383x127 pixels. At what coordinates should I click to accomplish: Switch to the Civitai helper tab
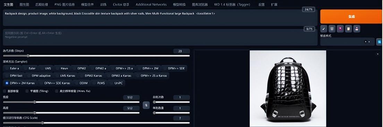(x=121, y=4)
